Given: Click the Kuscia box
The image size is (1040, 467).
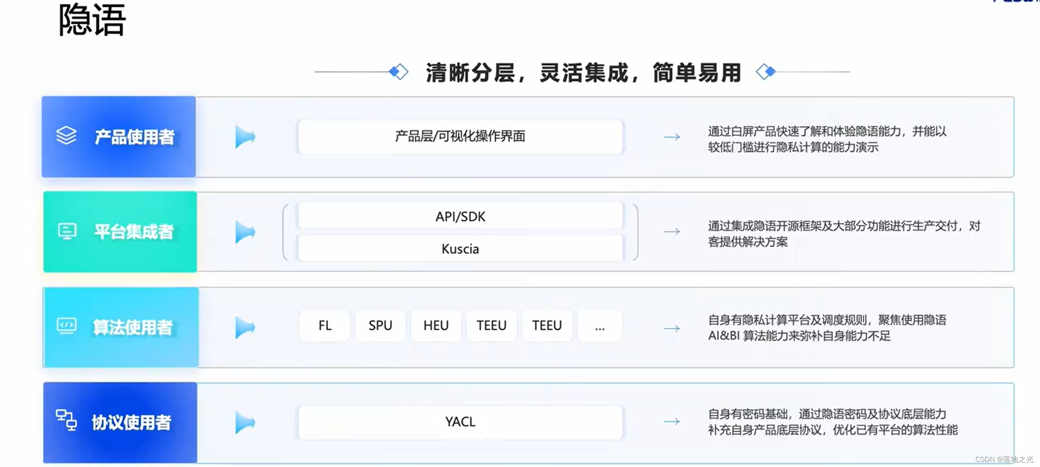Looking at the screenshot, I should (460, 249).
